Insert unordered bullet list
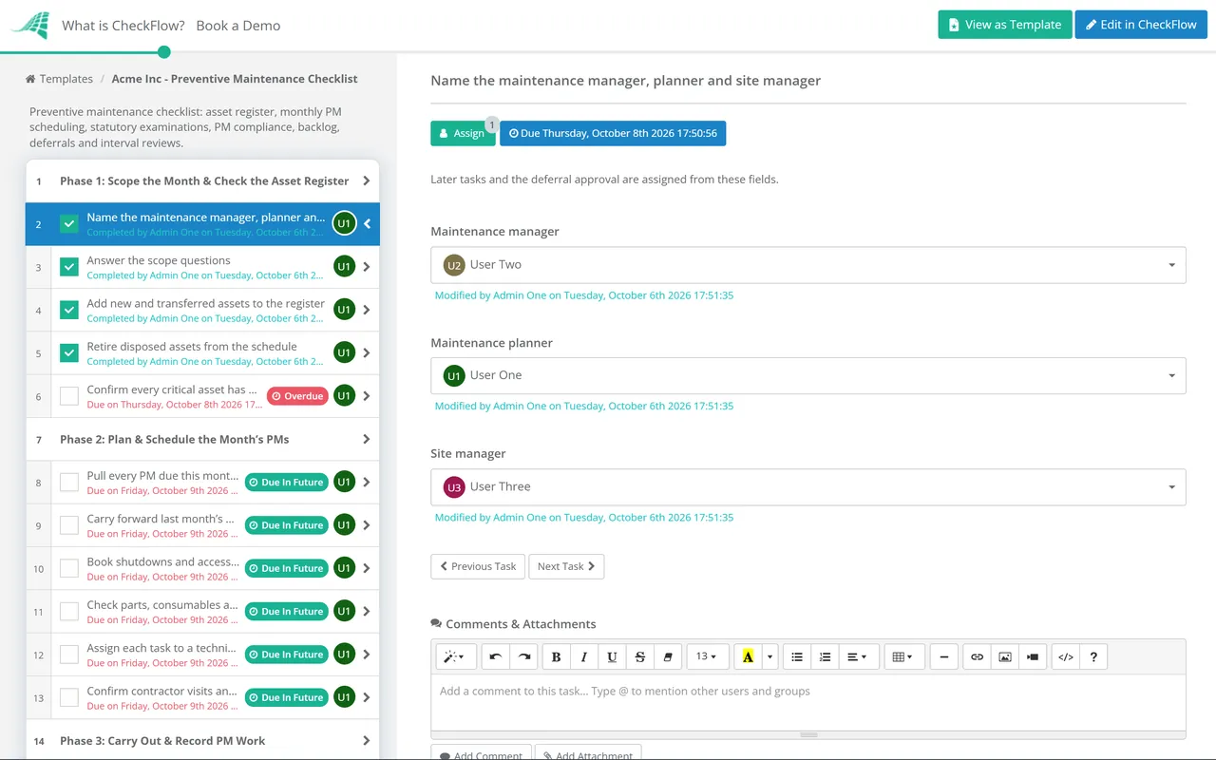This screenshot has height=760, width=1216. pyautogui.click(x=797, y=656)
